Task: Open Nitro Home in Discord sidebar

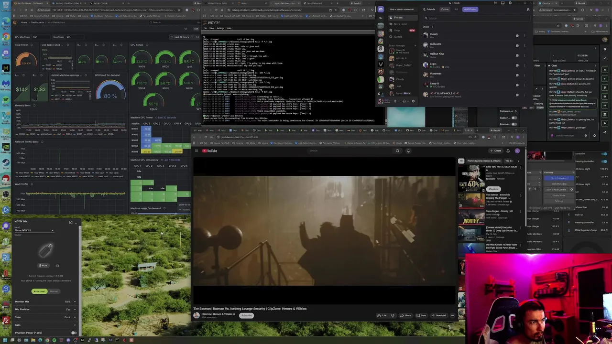Action: (403, 24)
